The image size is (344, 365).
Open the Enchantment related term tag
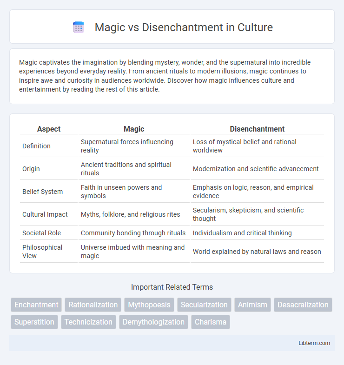pyautogui.click(x=36, y=305)
